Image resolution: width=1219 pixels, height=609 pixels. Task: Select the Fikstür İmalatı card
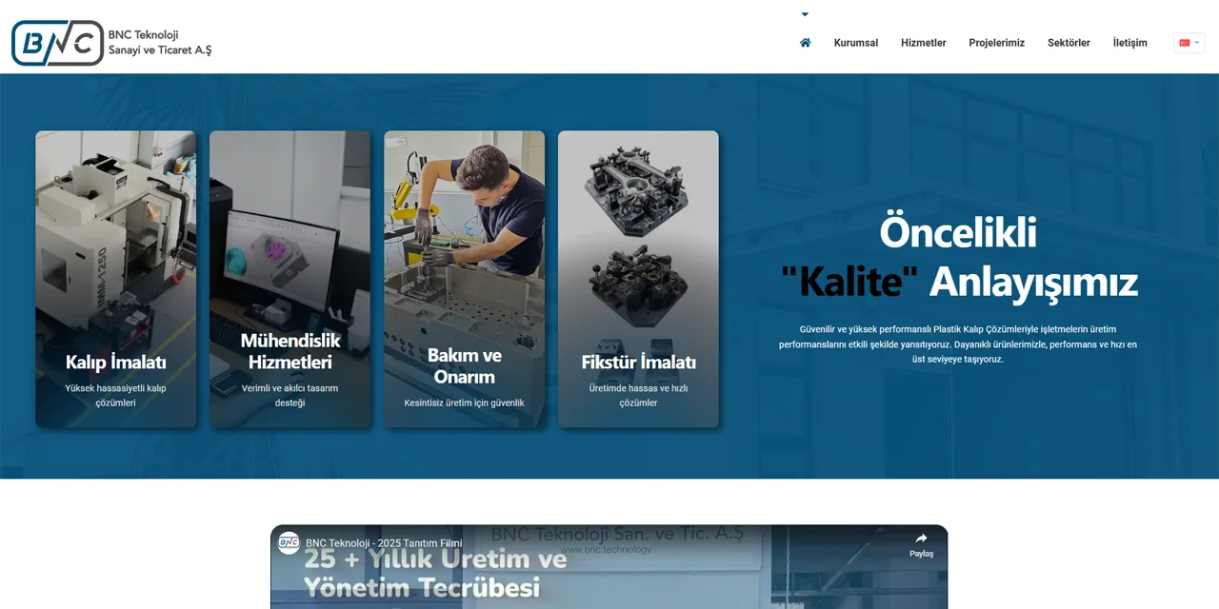[638, 277]
